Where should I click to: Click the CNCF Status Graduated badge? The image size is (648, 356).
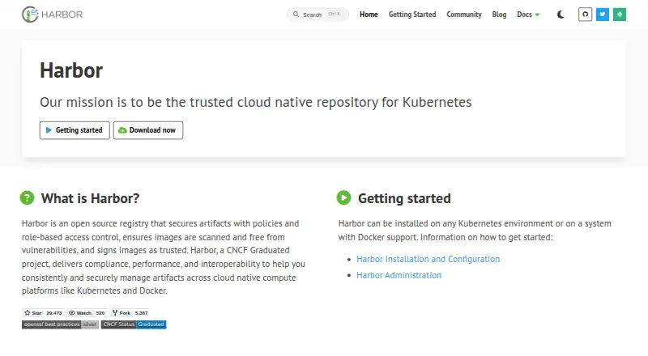point(134,324)
